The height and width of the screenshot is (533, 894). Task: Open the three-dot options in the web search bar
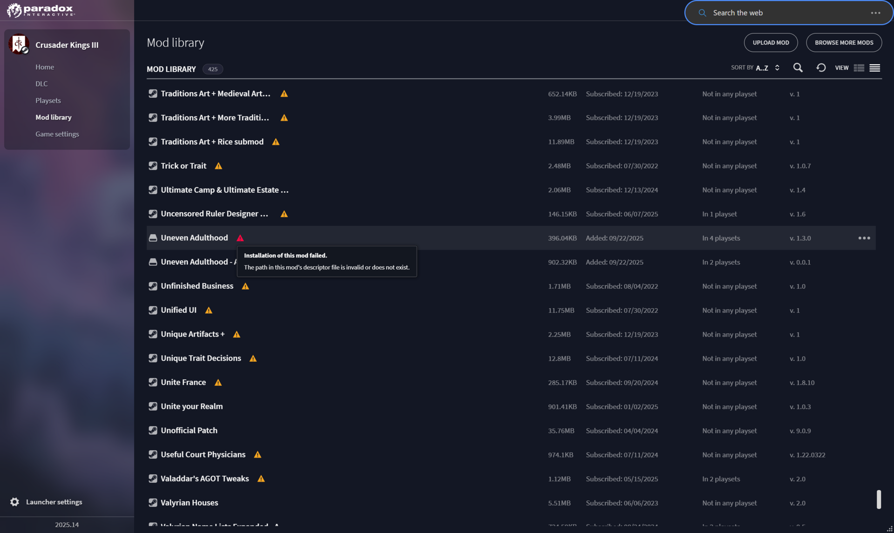click(x=875, y=13)
